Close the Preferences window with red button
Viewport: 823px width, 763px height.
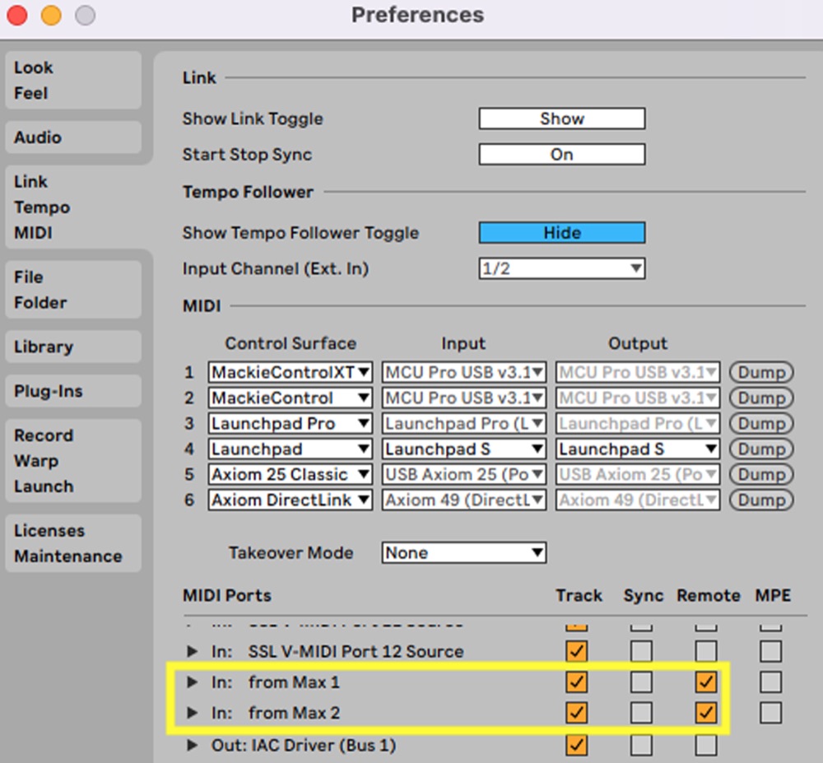(16, 15)
